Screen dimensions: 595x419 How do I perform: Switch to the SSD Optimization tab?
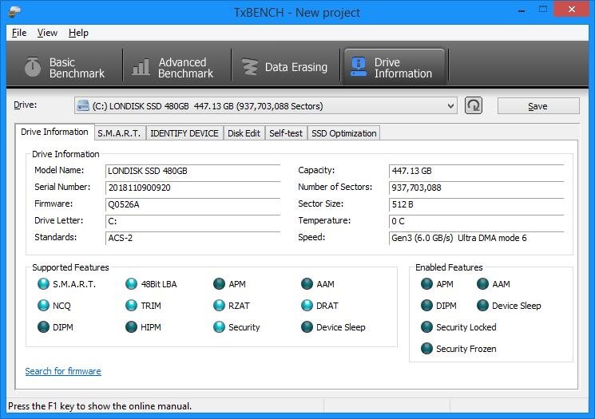[343, 133]
